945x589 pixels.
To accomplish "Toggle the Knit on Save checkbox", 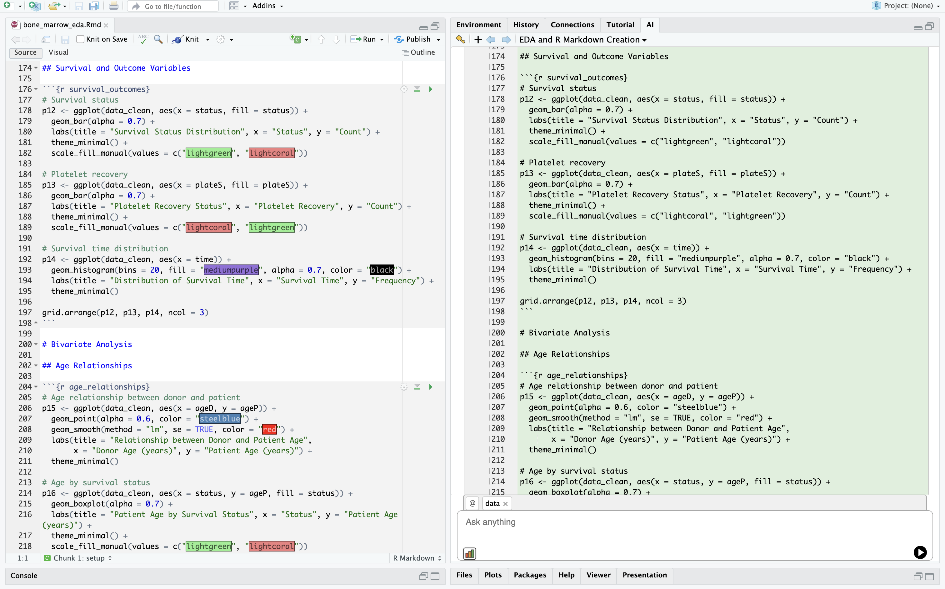I will click(80, 39).
